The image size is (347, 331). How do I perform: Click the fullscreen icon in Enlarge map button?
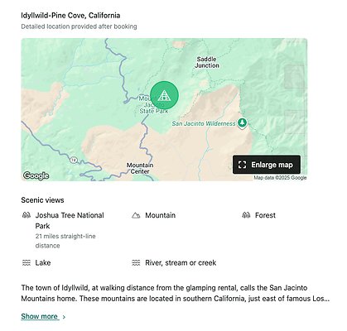[x=242, y=165]
